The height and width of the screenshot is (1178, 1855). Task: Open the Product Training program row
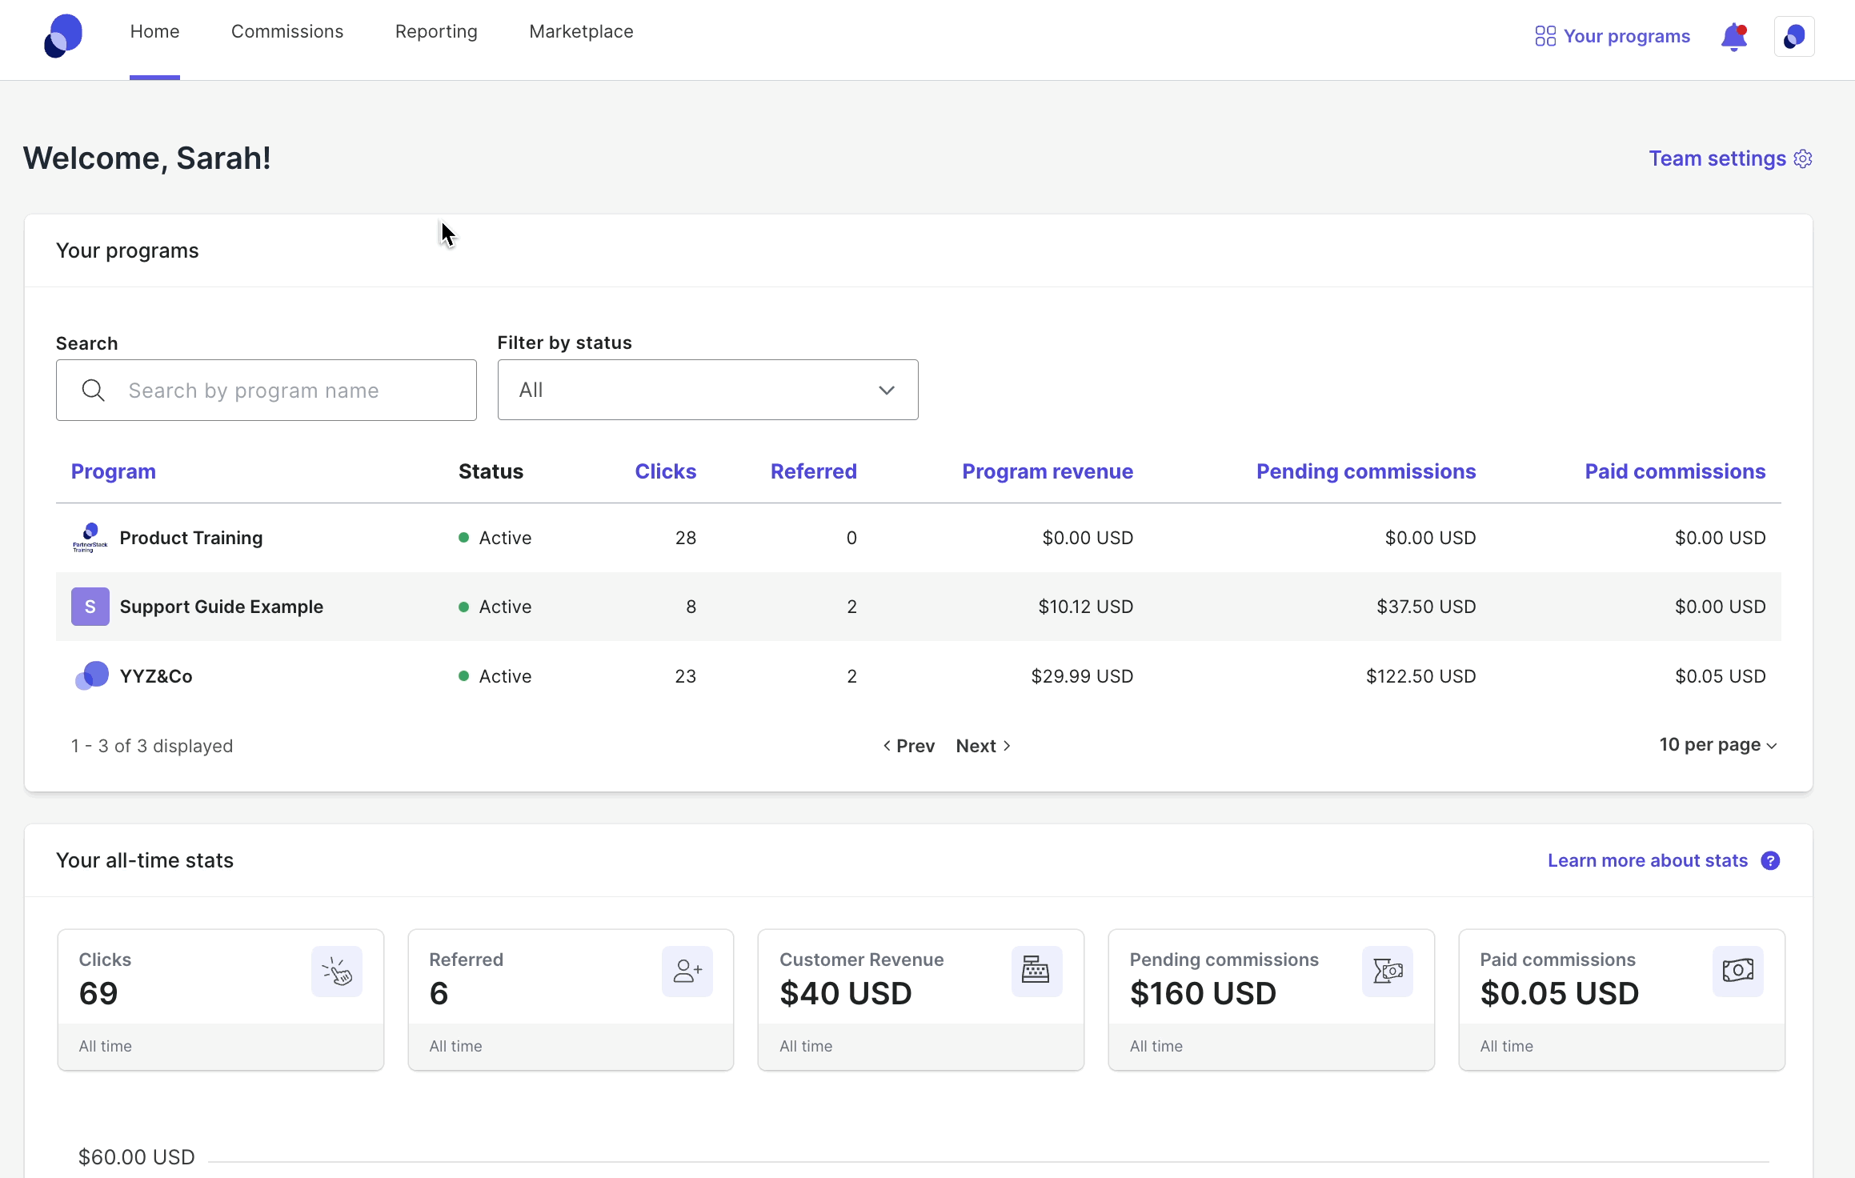tap(919, 538)
